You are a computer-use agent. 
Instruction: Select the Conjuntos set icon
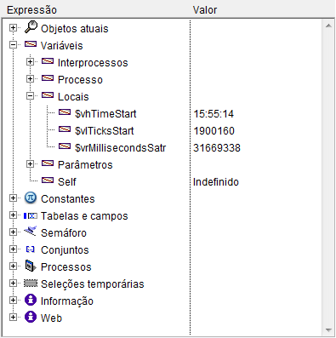click(x=31, y=249)
